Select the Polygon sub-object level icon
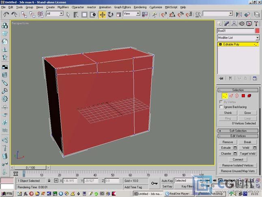Image resolution: width=262 pixels, height=197 pixels. click(x=243, y=96)
